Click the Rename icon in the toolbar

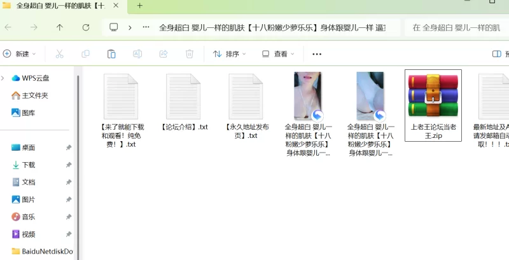[137, 54]
